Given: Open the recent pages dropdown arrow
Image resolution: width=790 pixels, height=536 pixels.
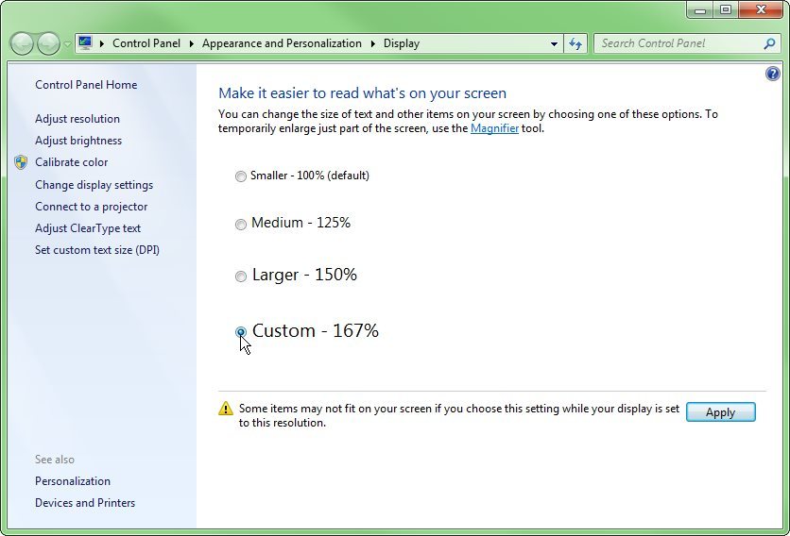Looking at the screenshot, I should click(67, 44).
